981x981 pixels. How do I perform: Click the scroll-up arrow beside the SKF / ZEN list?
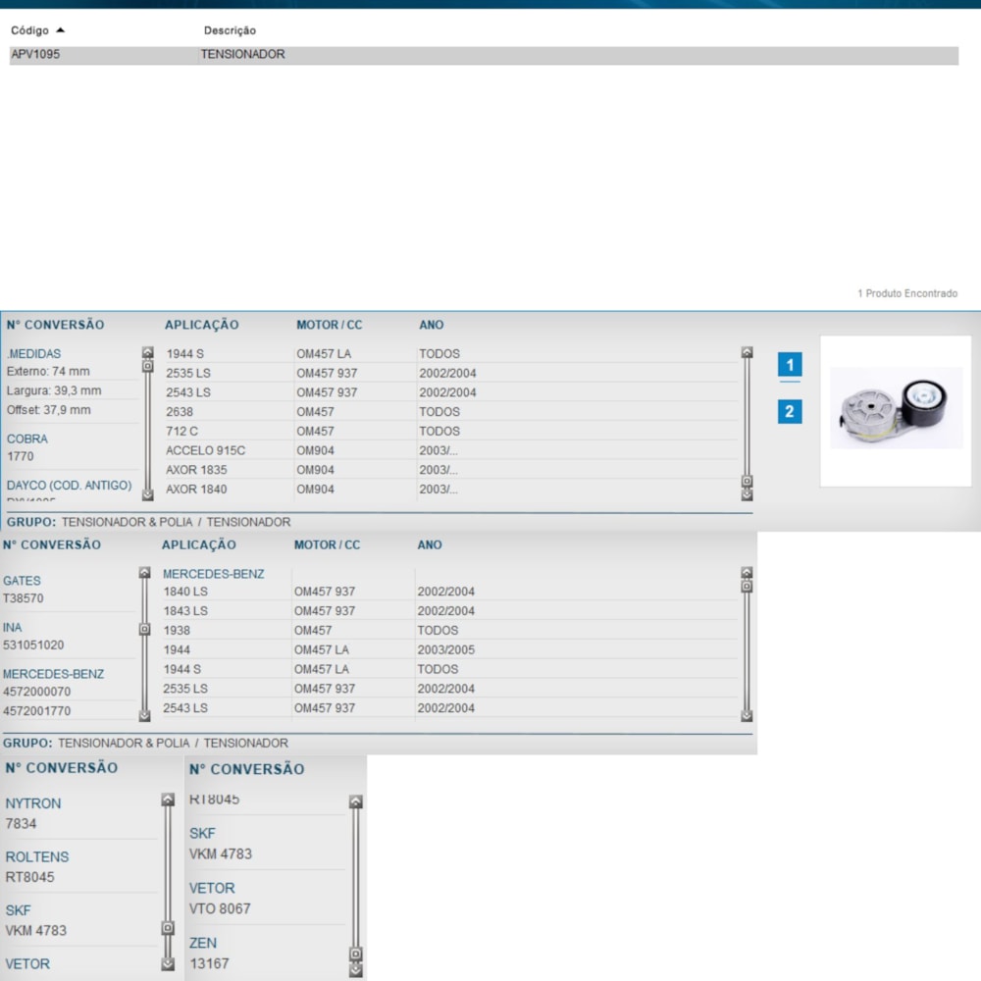pos(355,801)
